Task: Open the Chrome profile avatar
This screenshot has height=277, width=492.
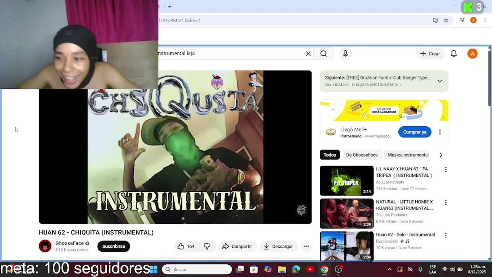Action: tap(474, 20)
